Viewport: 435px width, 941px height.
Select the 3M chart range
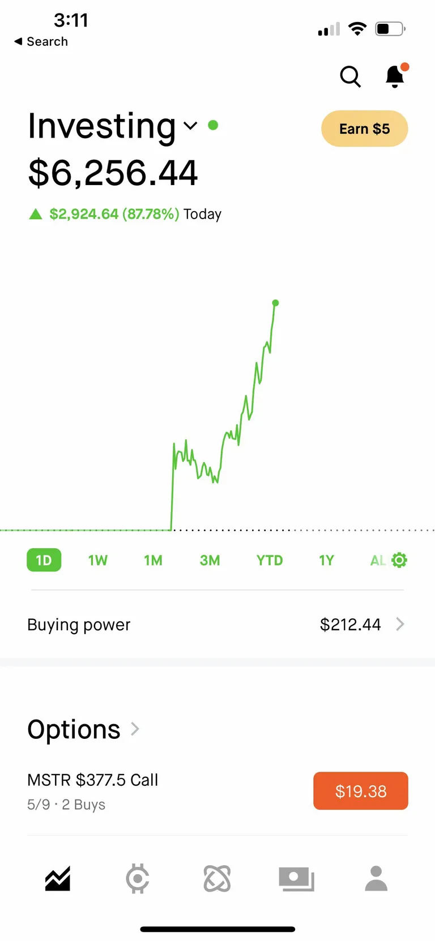click(x=210, y=560)
